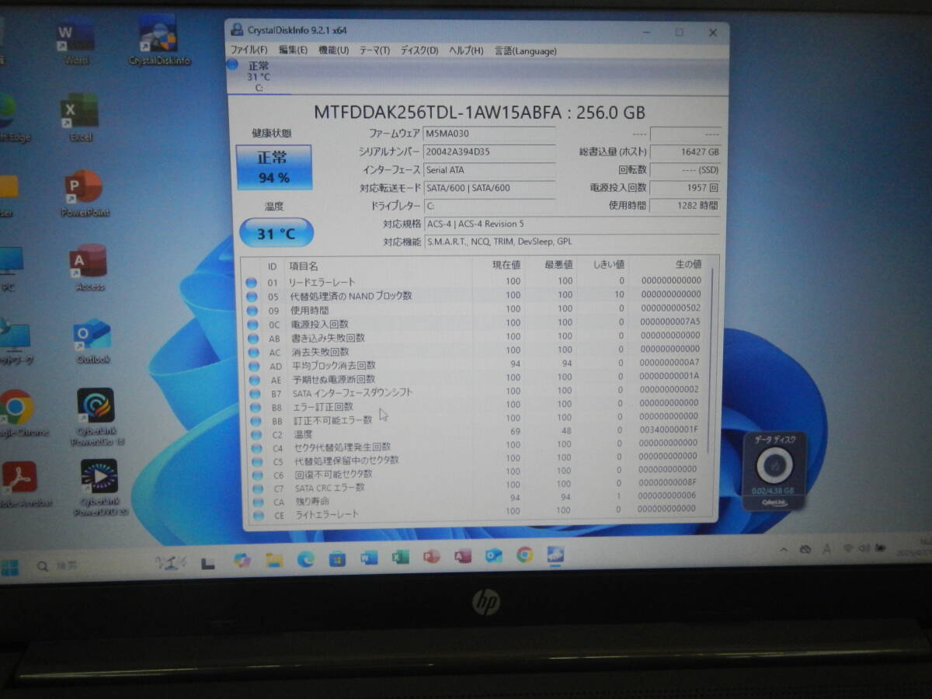Open the 編集(E) menu
The image size is (932, 699).
[x=293, y=50]
